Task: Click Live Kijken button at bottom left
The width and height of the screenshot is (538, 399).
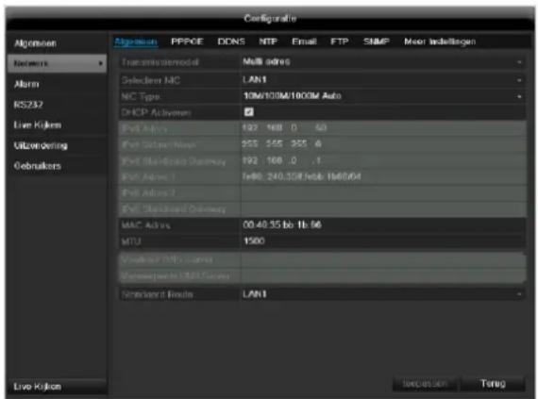Action: (x=57, y=387)
